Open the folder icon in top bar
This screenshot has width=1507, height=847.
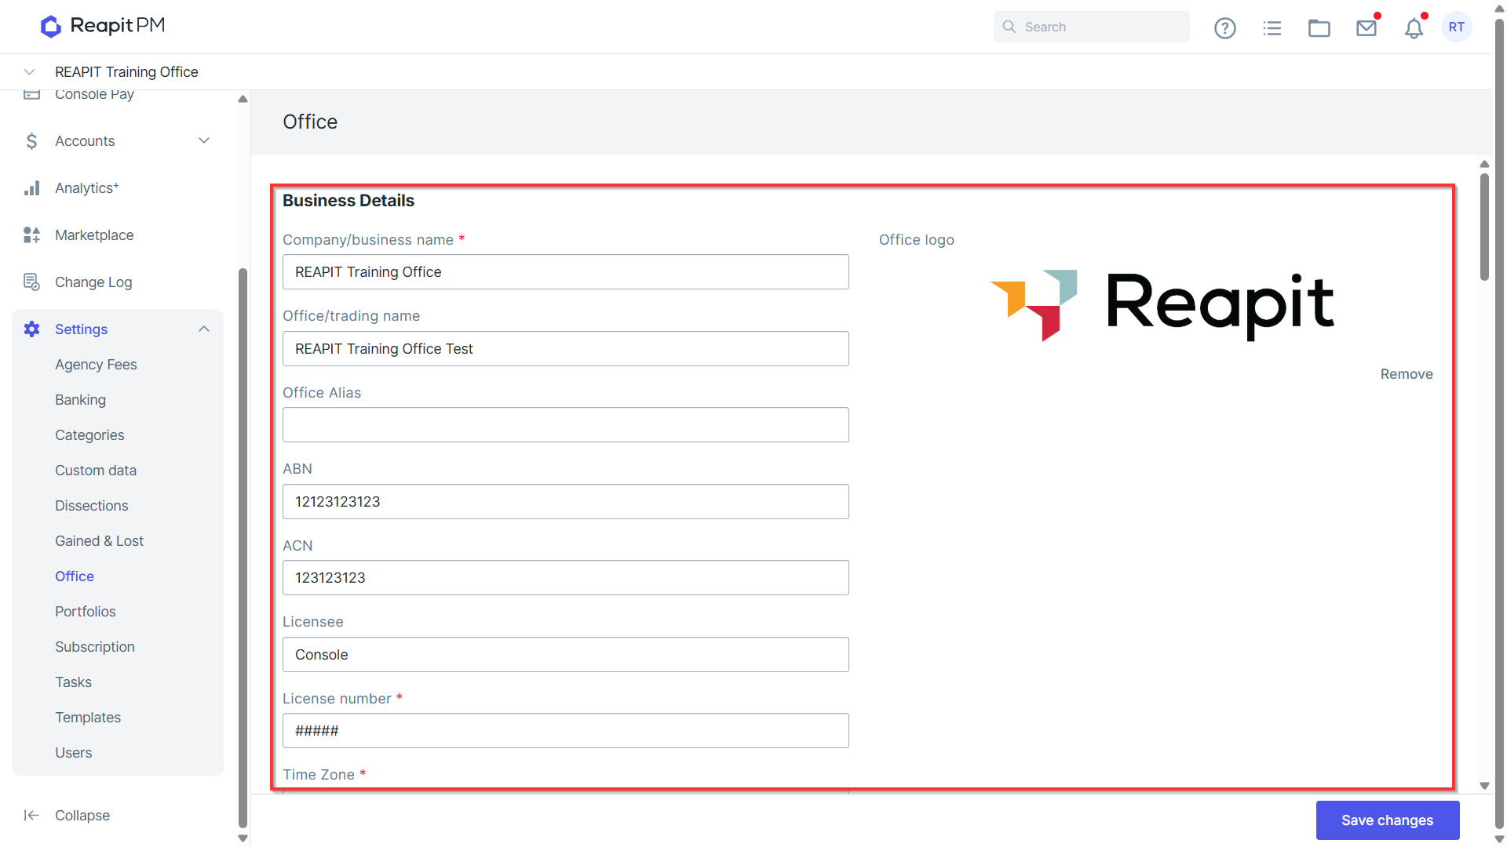(1319, 27)
